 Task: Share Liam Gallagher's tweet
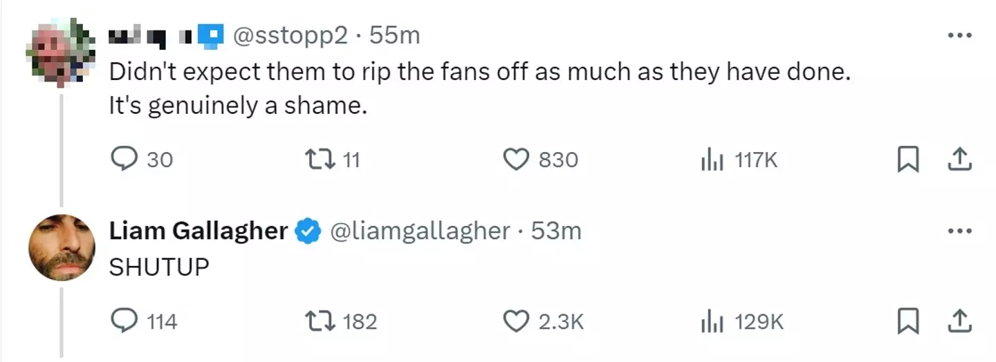point(959,322)
